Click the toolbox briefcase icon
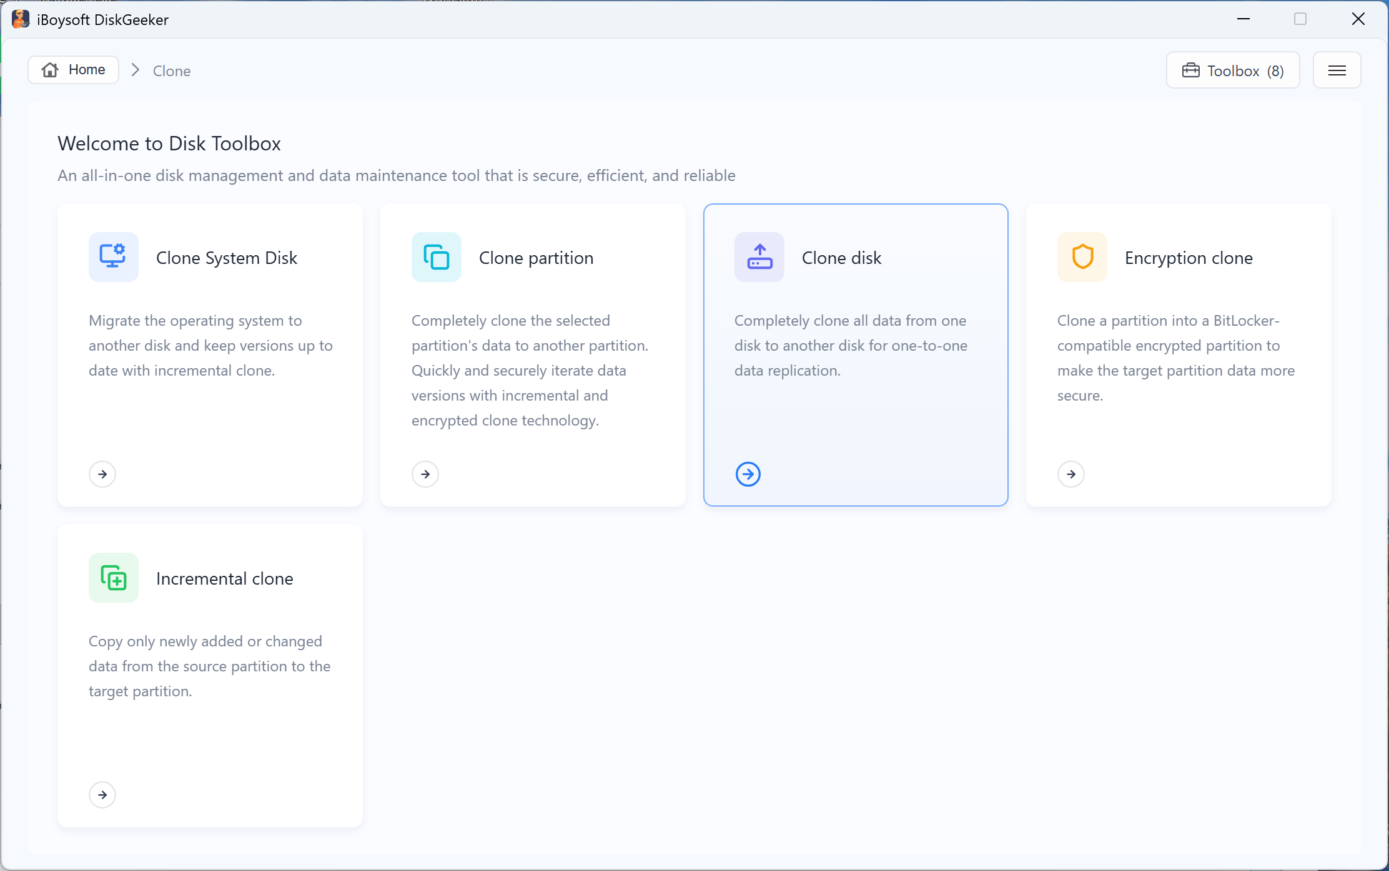The width and height of the screenshot is (1389, 871). tap(1190, 71)
